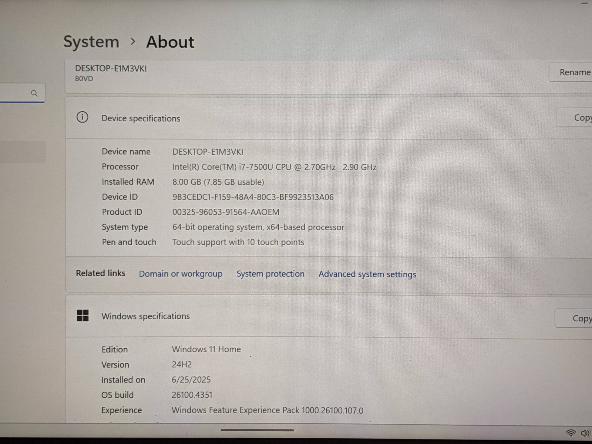Viewport: 592px width, 444px height.
Task: Collapse the Windows specifications section header
Action: tap(296, 316)
